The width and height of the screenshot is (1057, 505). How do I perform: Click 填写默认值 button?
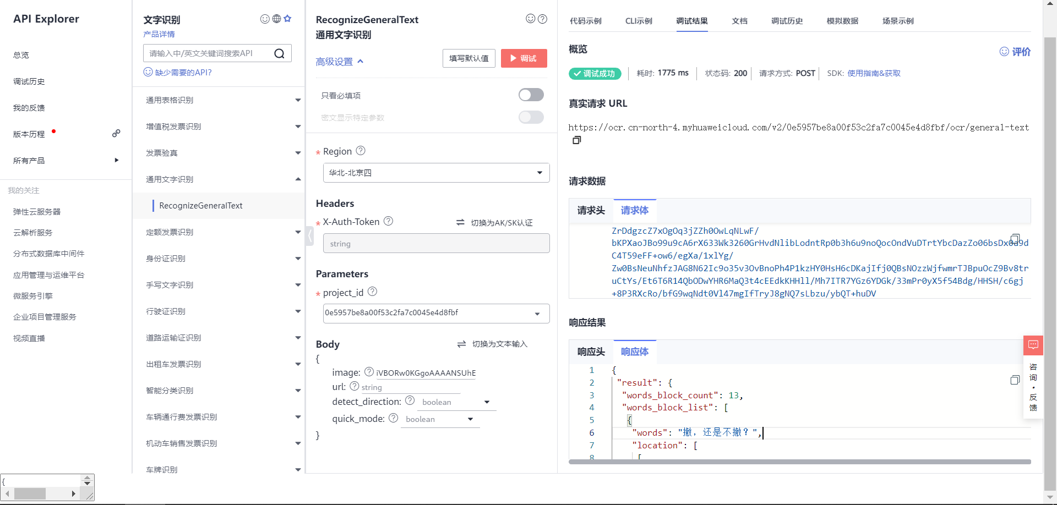pos(468,58)
